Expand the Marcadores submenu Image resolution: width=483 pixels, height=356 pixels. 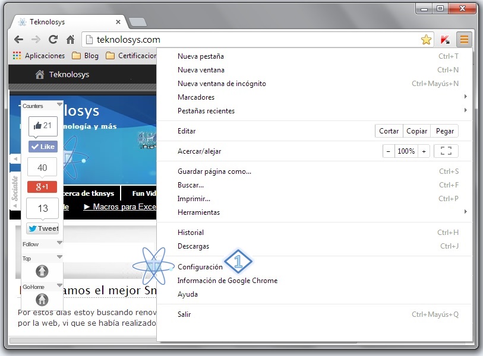(x=314, y=97)
